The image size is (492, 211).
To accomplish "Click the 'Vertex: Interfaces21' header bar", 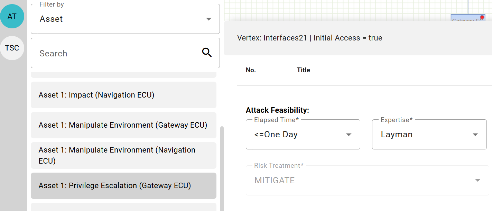I will (309, 38).
